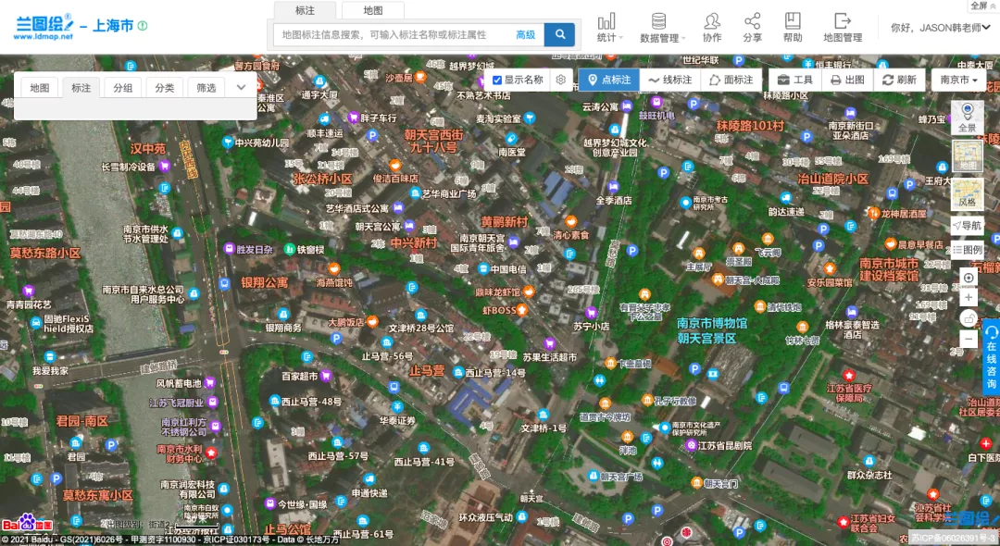Open display name settings gear
The image size is (1000, 546).
click(x=560, y=80)
